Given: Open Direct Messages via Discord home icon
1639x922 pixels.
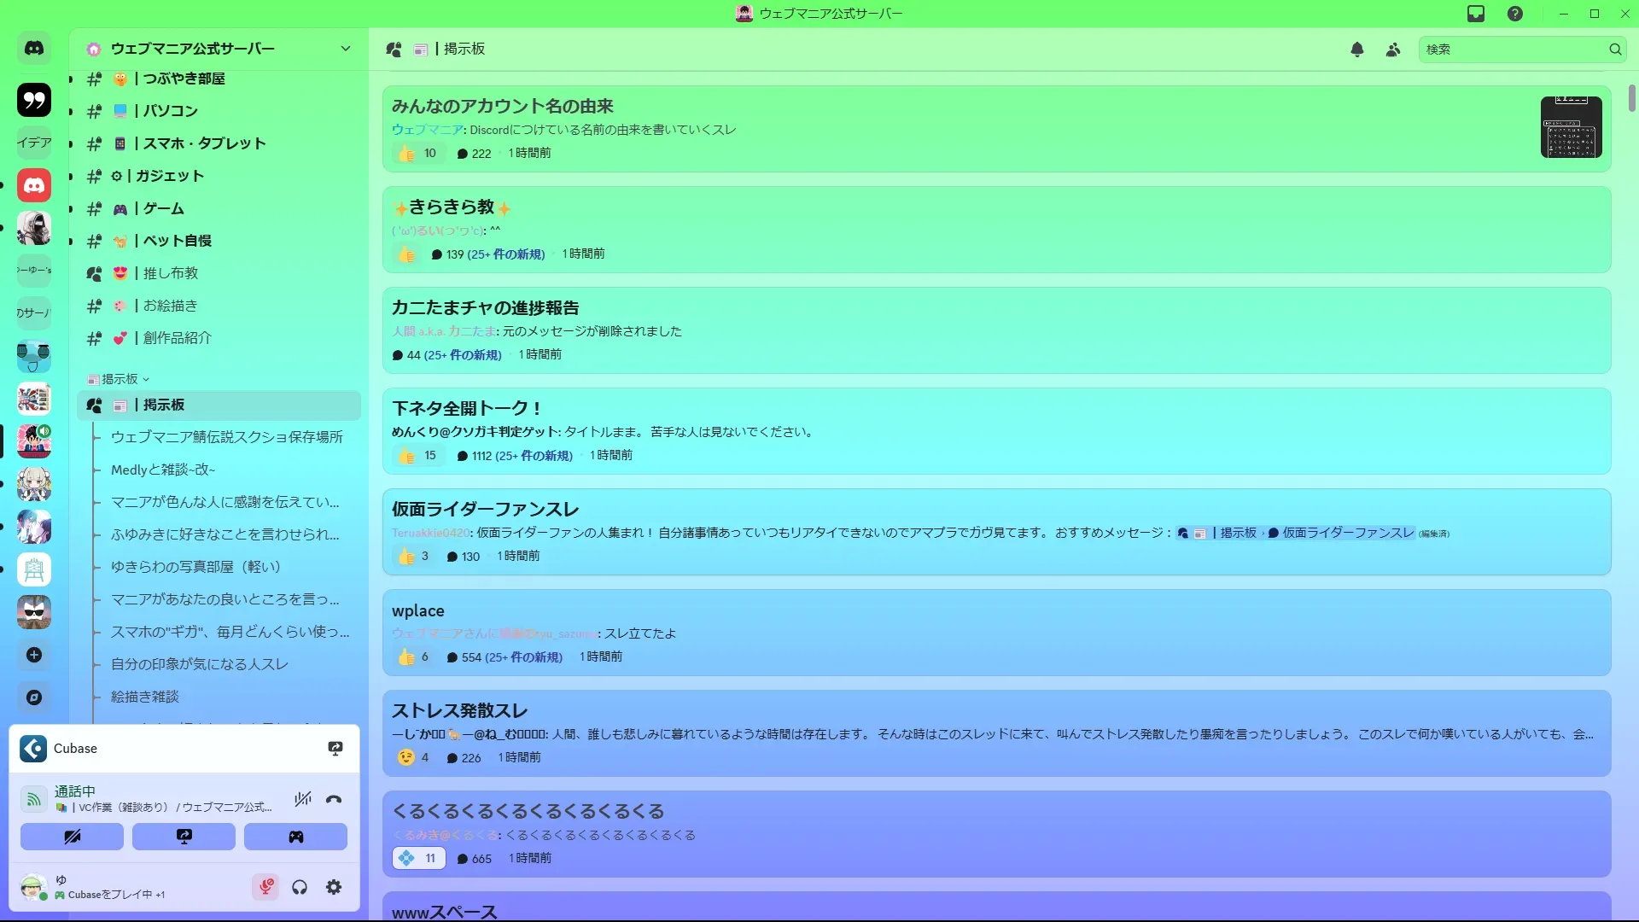Looking at the screenshot, I should 34,49.
